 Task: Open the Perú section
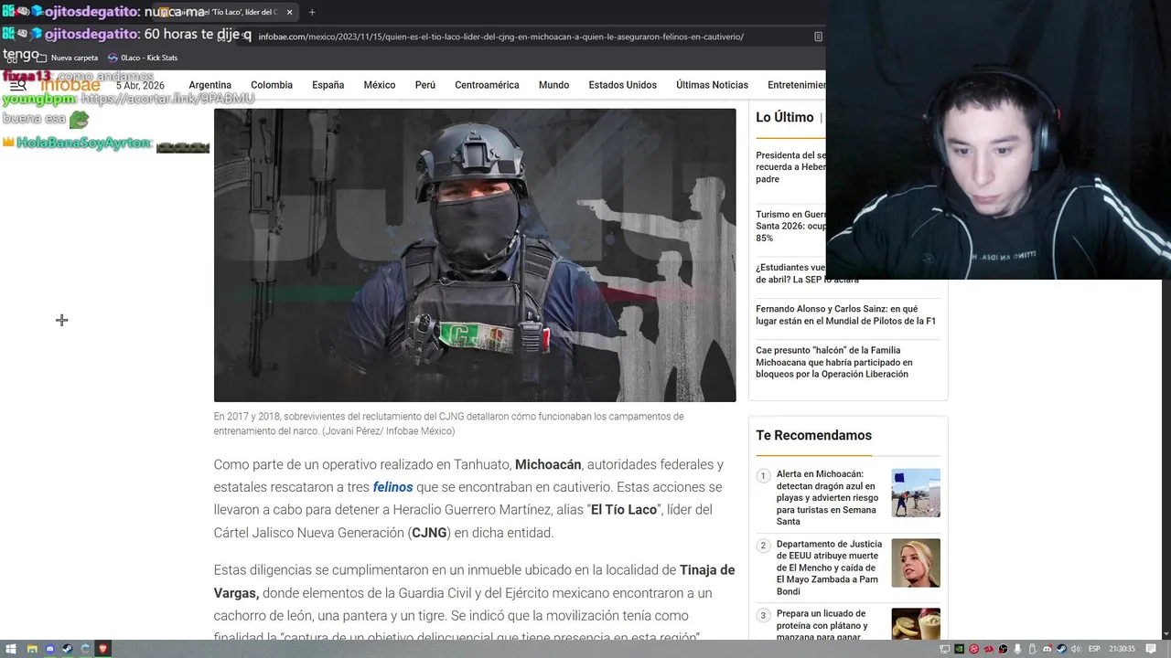(x=425, y=85)
